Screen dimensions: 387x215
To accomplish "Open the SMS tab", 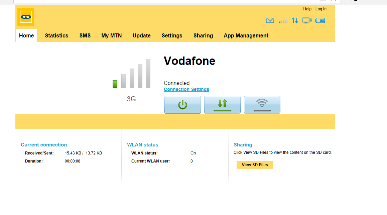I will coord(85,35).
